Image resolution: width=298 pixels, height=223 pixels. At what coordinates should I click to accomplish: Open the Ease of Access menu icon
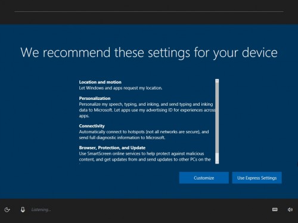7,209
